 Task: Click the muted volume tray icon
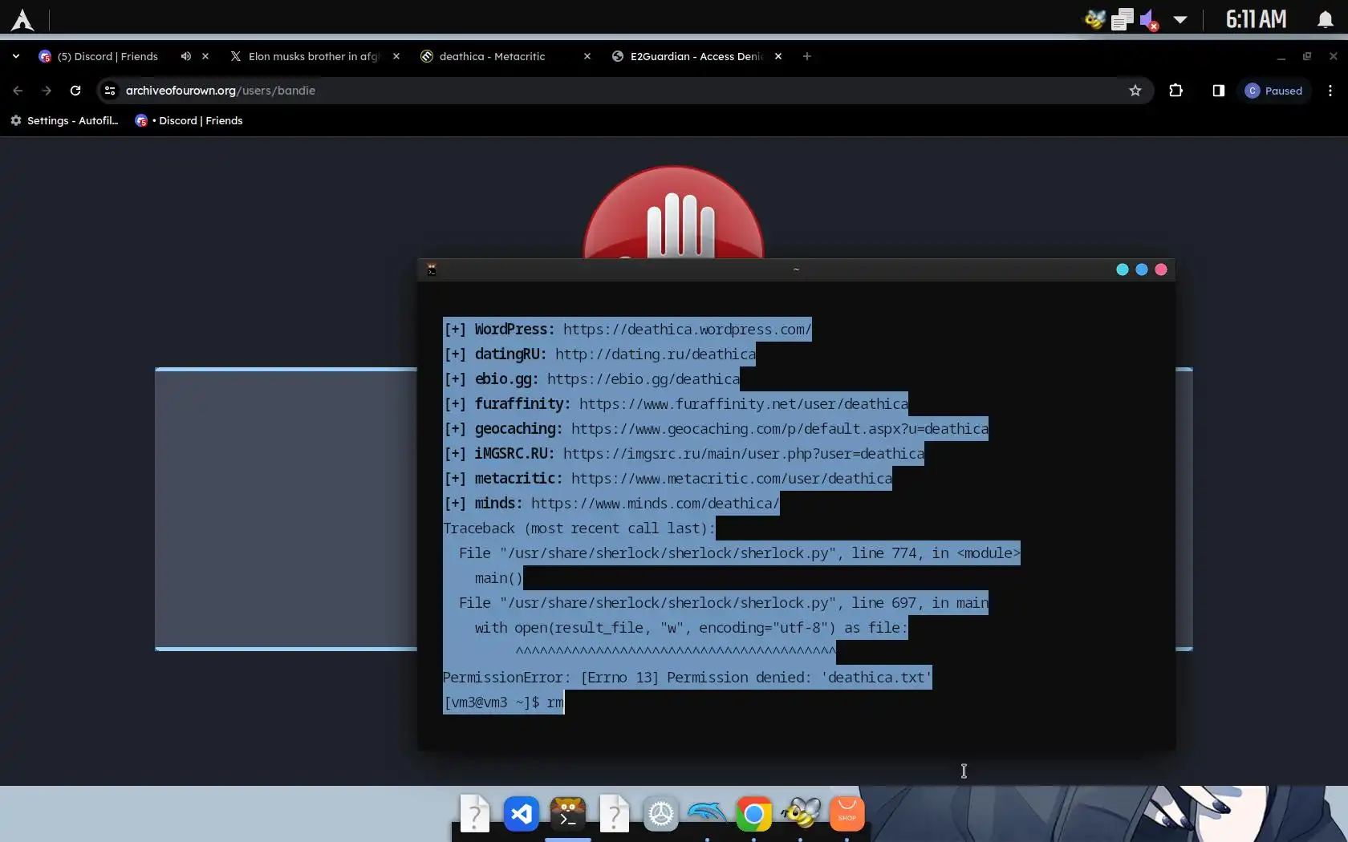tap(1149, 19)
